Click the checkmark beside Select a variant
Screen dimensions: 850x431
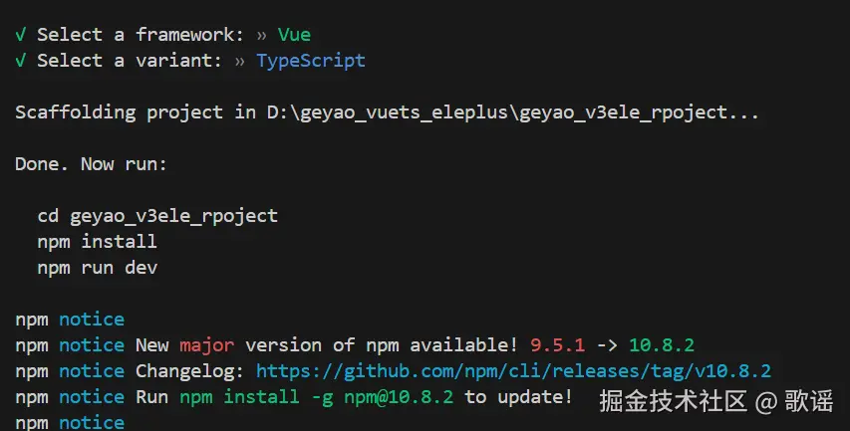pyautogui.click(x=21, y=61)
